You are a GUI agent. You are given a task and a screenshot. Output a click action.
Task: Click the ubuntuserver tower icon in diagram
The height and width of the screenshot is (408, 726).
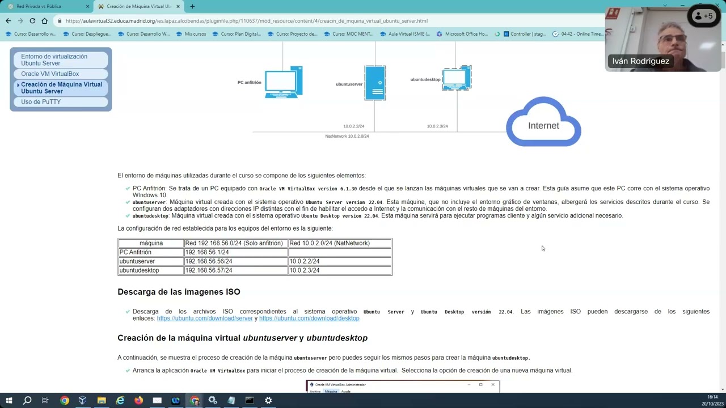coord(375,83)
